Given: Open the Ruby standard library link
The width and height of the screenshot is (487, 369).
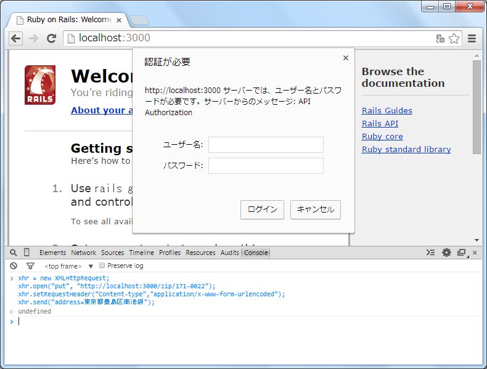Looking at the screenshot, I should click(x=406, y=150).
